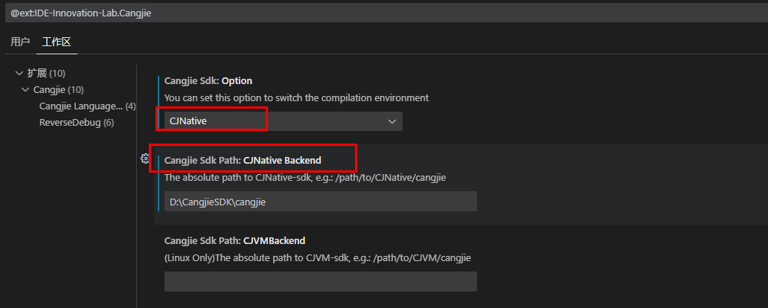Screen dimensions: 768x308
Task: Click the Linux Only CJVM-sdk description text
Action: 318,257
